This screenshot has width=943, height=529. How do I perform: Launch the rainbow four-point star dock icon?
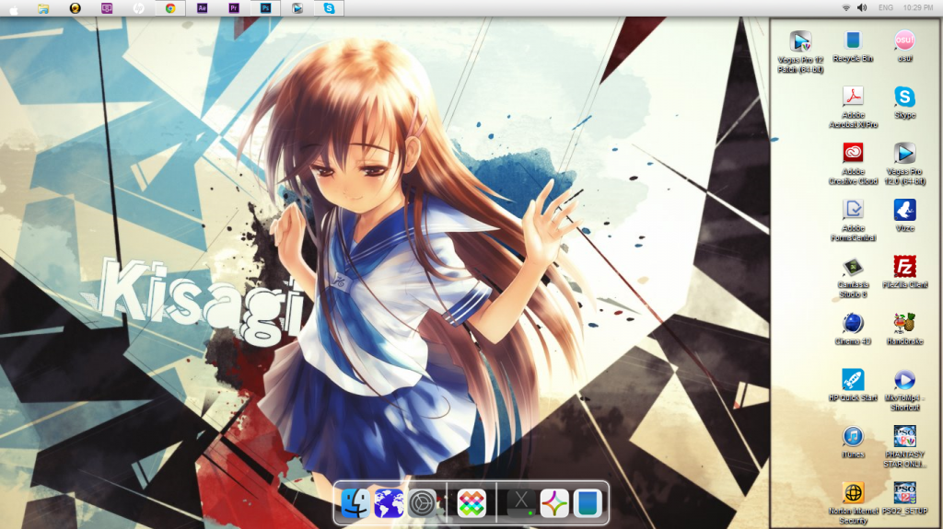pos(553,502)
